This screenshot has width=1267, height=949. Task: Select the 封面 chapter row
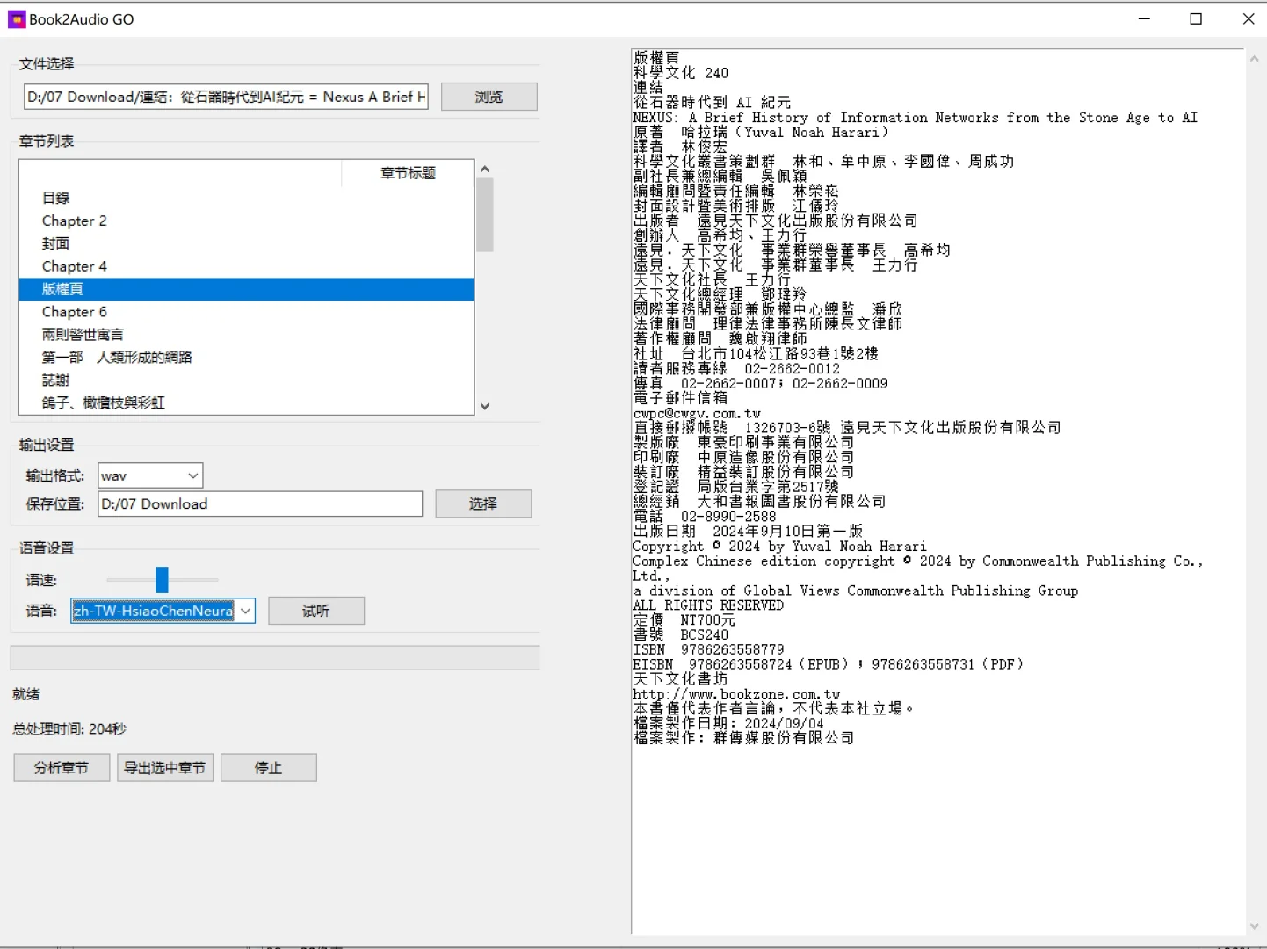click(246, 243)
